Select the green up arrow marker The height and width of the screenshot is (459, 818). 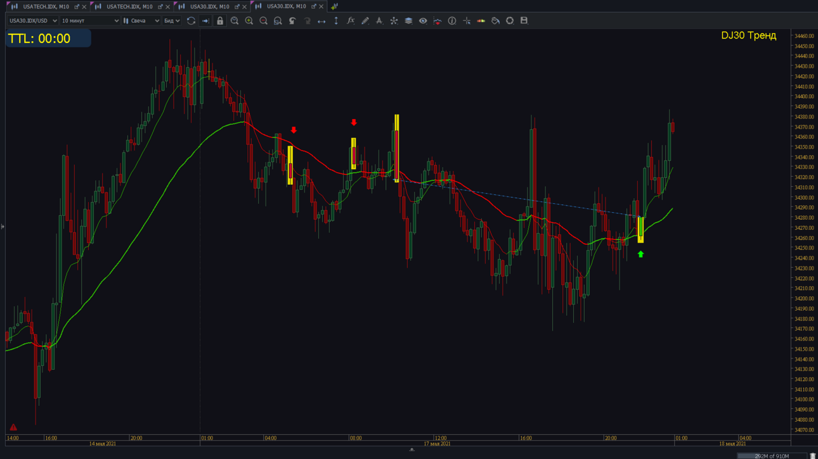[640, 254]
